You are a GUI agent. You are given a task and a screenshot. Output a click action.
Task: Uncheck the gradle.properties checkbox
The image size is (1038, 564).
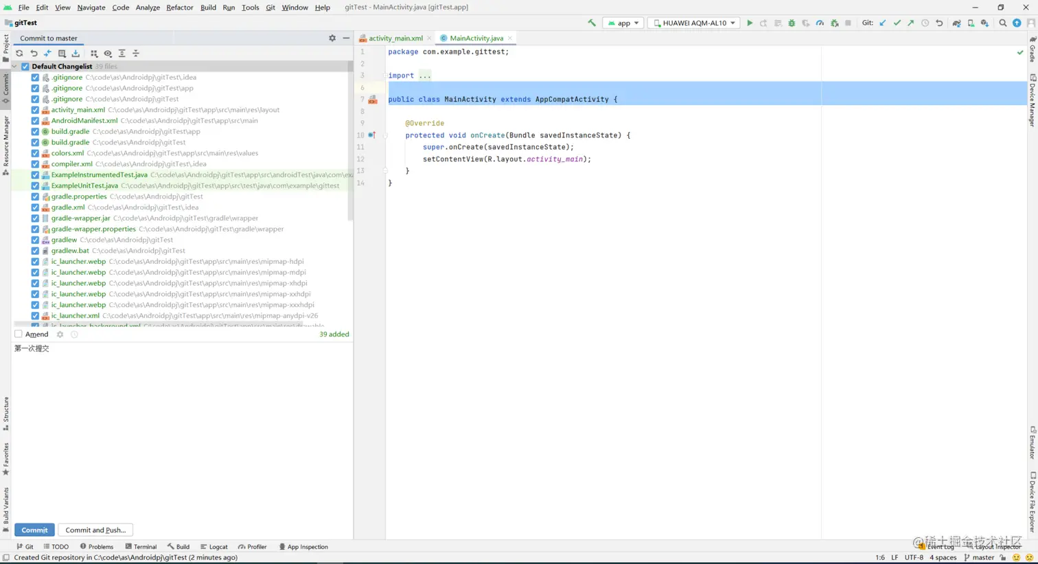(35, 196)
